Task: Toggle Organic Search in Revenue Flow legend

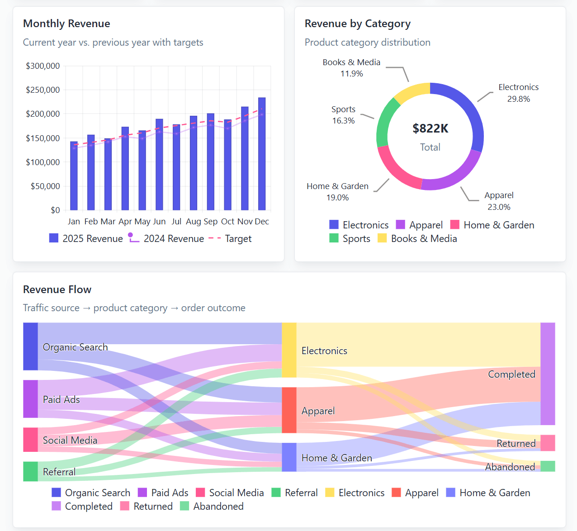Action: 91,493
